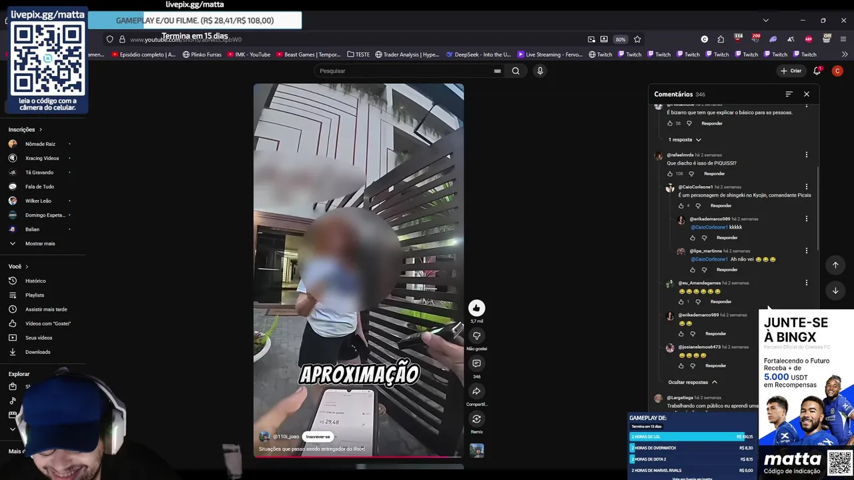Open options menu for @erikademarco989 kkkkk reply
Image resolution: width=854 pixels, height=480 pixels.
pyautogui.click(x=807, y=219)
